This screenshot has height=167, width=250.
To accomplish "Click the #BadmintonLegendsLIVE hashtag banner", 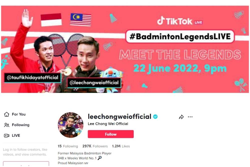I will 180,36.
